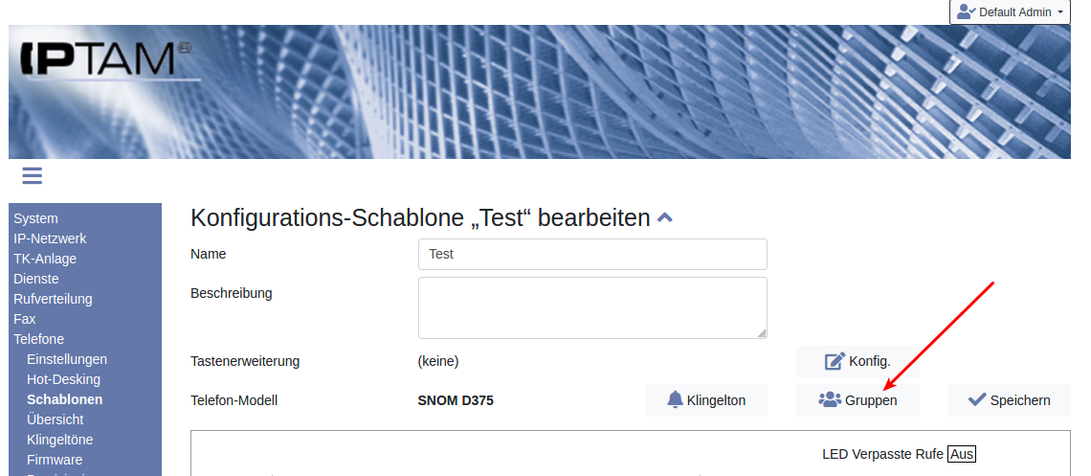
Task: Open the TK-Anlage menu item
Action: [45, 259]
